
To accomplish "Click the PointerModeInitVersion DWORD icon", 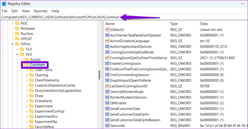I will [107, 97].
